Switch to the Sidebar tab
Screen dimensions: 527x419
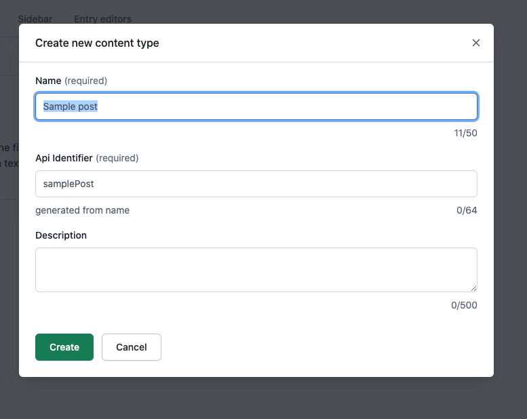(x=35, y=19)
